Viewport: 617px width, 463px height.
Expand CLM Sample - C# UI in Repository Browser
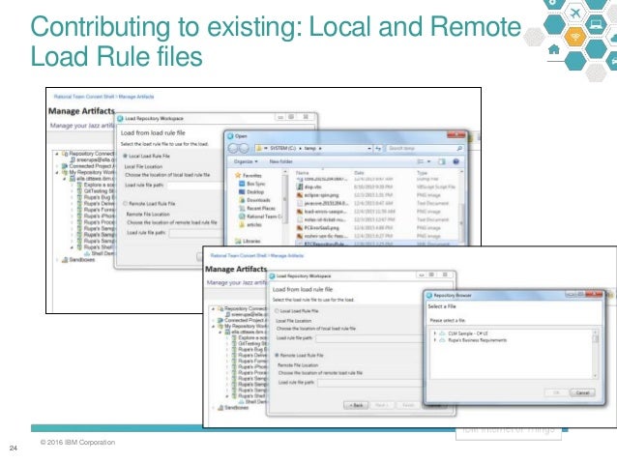click(435, 333)
